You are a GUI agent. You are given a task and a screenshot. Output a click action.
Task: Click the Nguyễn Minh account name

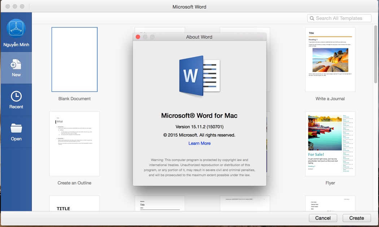coord(16,45)
